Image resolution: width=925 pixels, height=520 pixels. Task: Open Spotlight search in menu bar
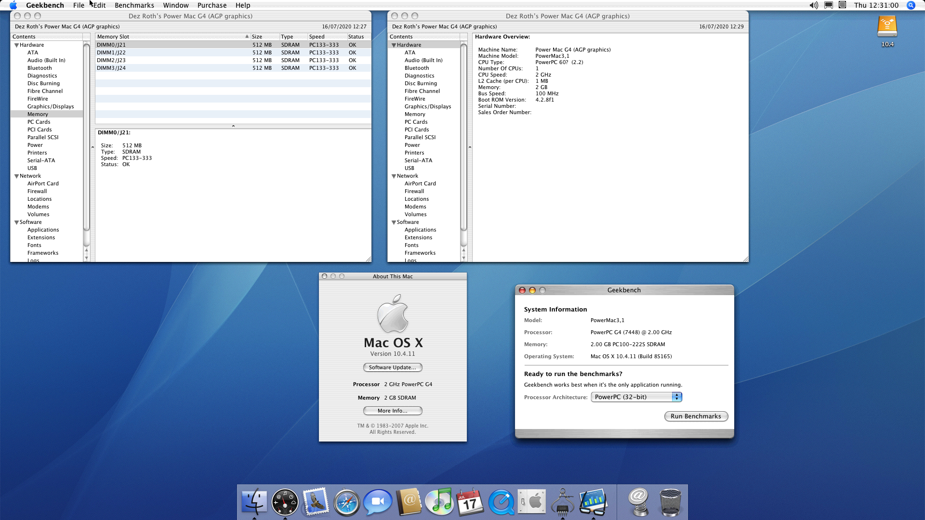(911, 5)
